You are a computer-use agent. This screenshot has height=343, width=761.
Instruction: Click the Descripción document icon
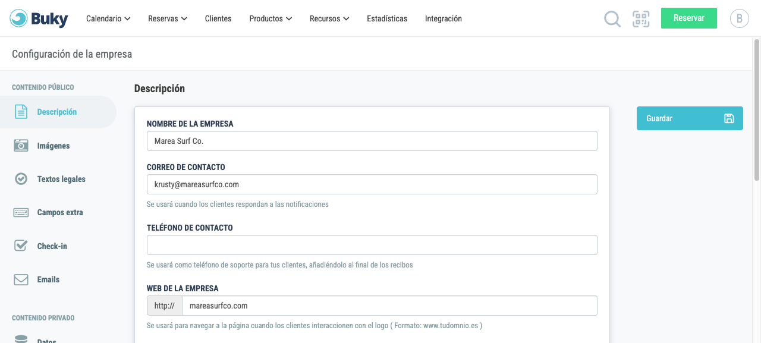tap(21, 112)
